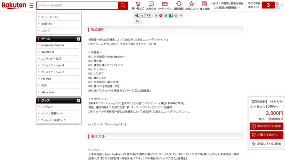Viewport: 285px width, 167px height.
Task: Click the 送料無料 info icon
Action: (x=282, y=119)
